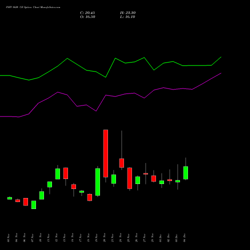Select the large green candlestick on 19 Nov
Image resolution: width=250 pixels, height=250 pixels.
(97, 182)
